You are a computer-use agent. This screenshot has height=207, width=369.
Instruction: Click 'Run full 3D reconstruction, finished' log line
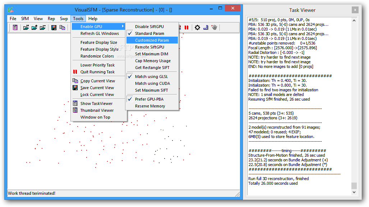[x=278, y=179]
